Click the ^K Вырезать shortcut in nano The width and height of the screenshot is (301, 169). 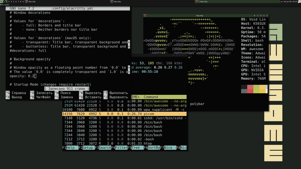[x=90, y=93]
